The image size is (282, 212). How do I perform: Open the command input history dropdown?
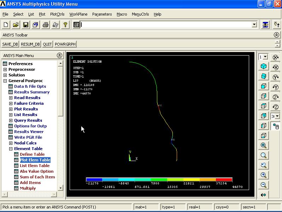tap(254, 25)
